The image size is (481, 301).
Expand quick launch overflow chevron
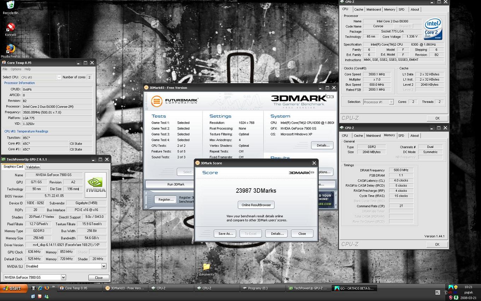click(53, 286)
